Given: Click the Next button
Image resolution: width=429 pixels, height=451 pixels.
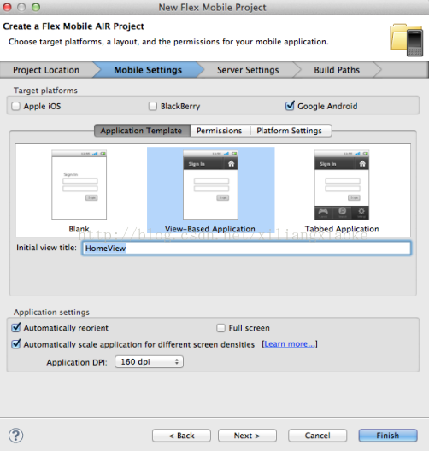Looking at the screenshot, I should [247, 436].
